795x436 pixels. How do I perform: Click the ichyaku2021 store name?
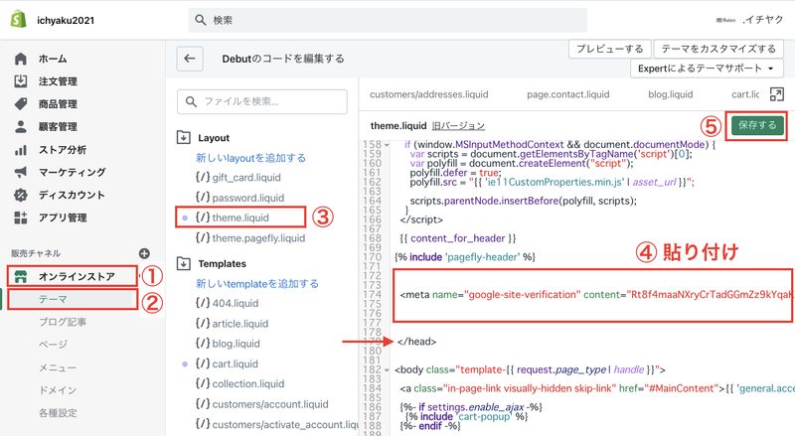click(x=66, y=20)
